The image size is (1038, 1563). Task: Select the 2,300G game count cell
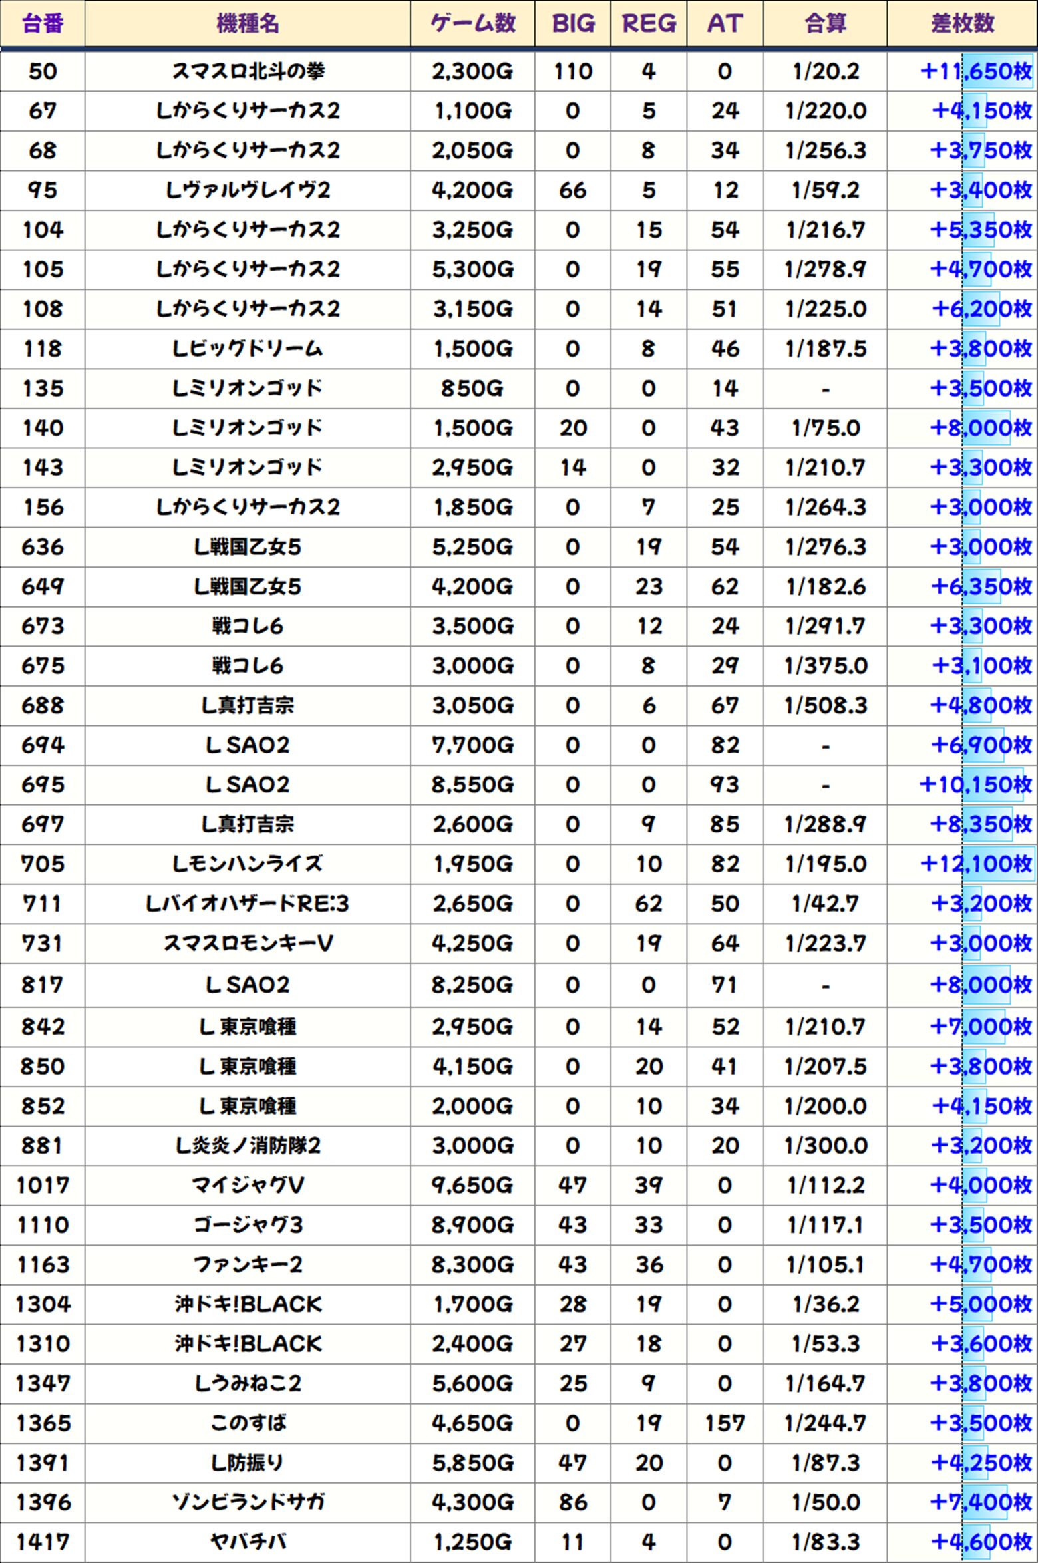click(x=472, y=71)
